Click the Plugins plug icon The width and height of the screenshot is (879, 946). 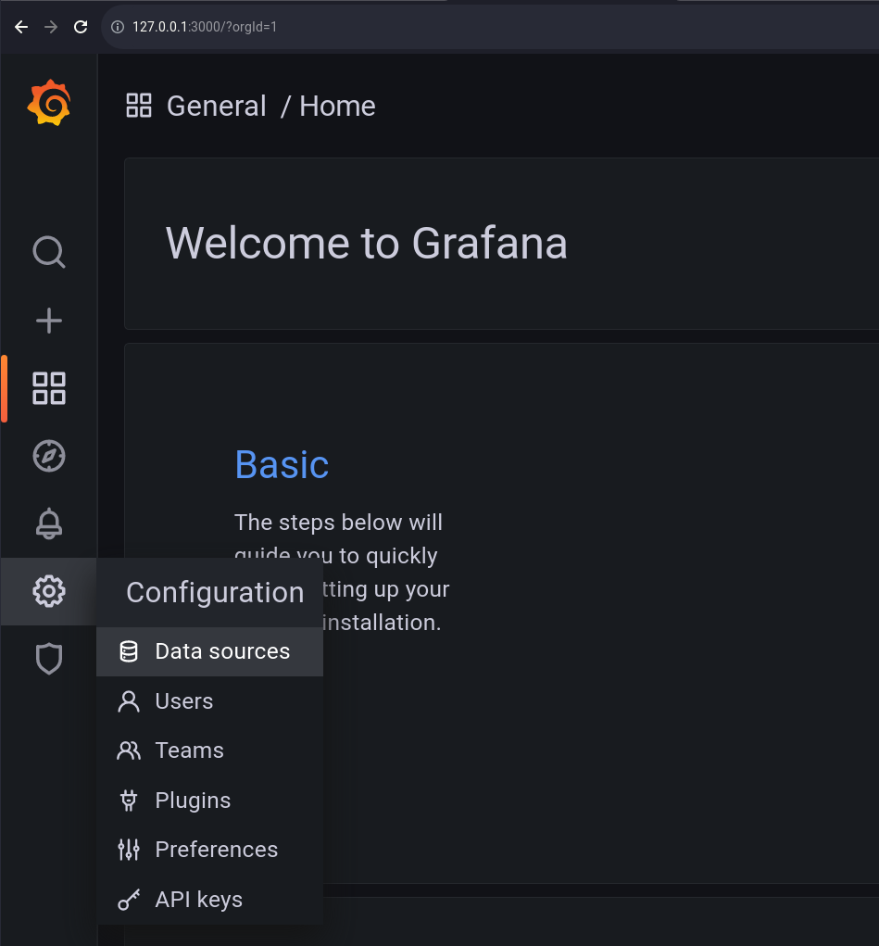(128, 800)
